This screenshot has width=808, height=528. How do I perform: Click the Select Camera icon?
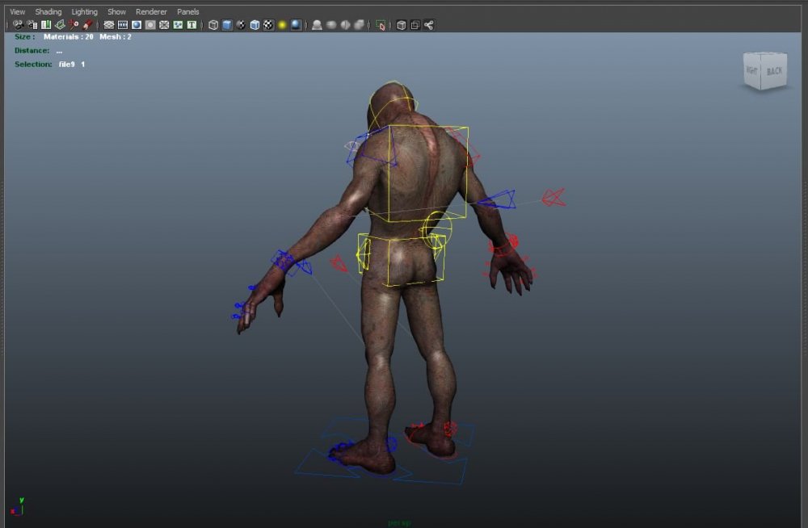tap(18, 25)
